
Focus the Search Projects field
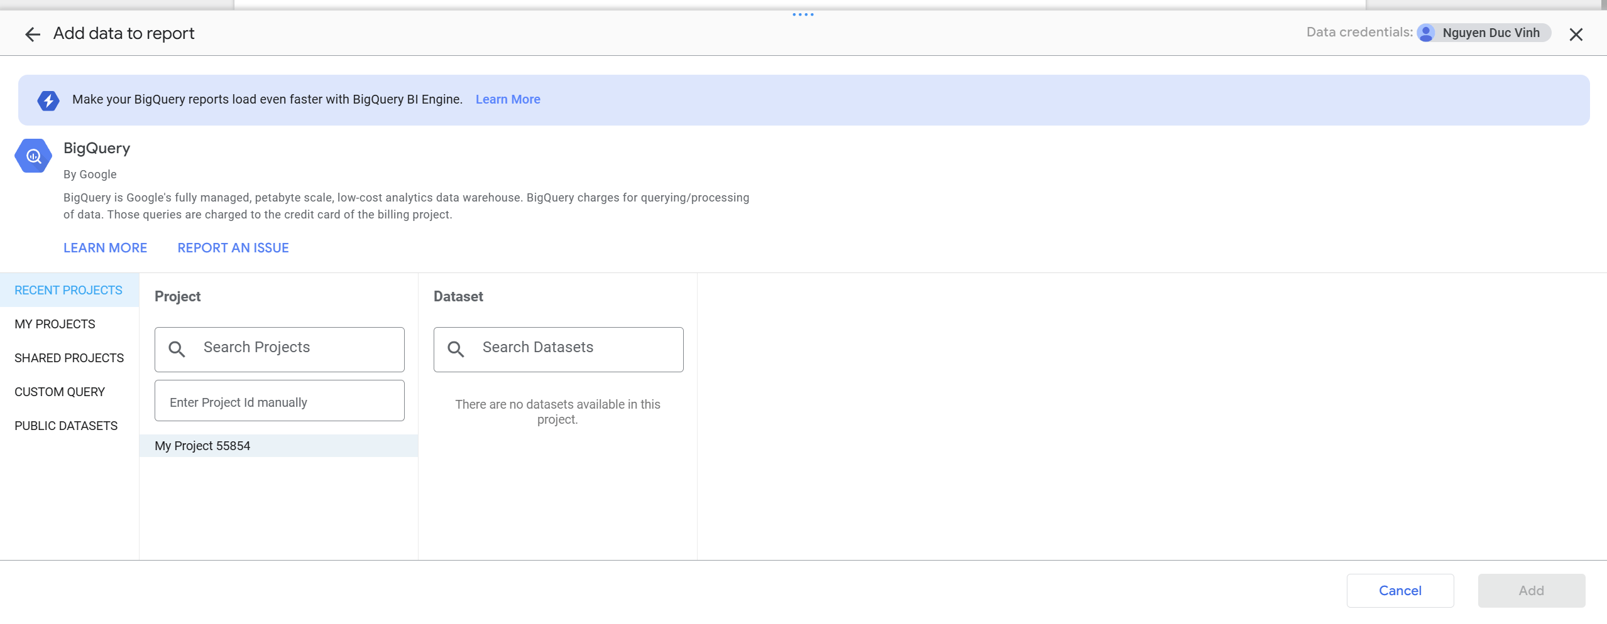click(280, 349)
